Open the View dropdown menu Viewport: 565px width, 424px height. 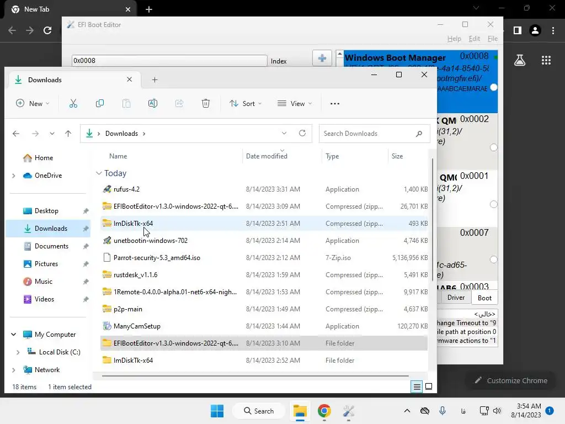click(295, 103)
